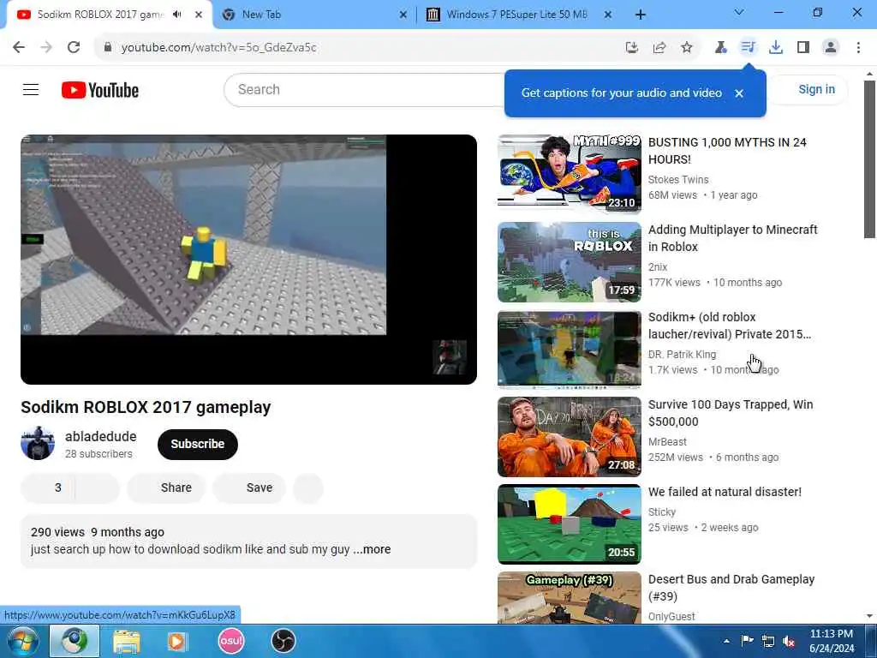Open Action Center flag icon in tray
Screen dimensions: 877x658
[x=747, y=641]
